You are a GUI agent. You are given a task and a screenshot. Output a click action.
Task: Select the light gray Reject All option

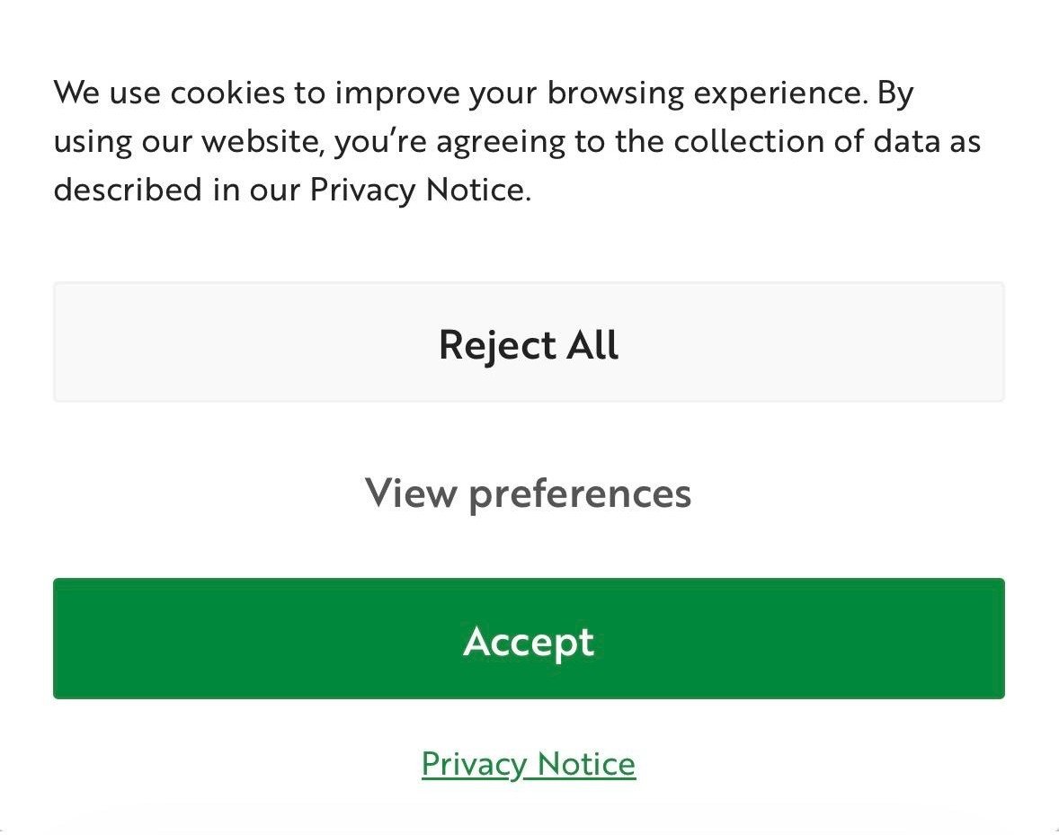pyautogui.click(x=529, y=342)
